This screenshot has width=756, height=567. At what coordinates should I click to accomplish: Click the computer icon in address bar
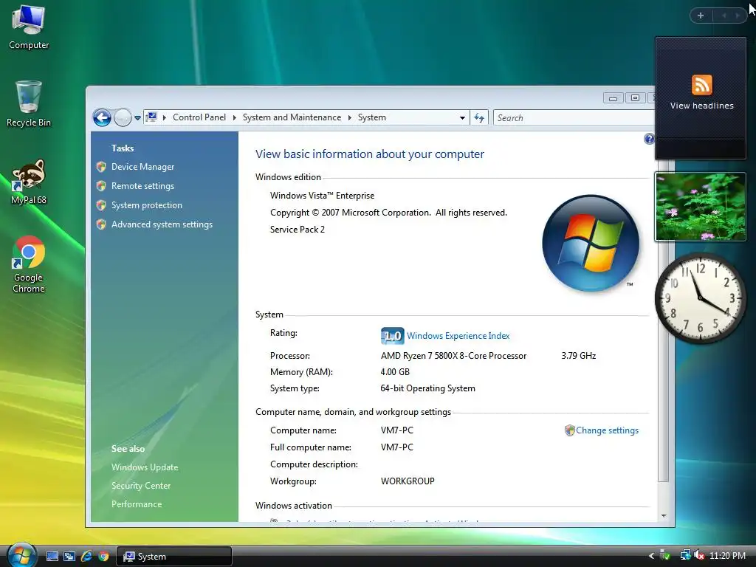pos(151,117)
